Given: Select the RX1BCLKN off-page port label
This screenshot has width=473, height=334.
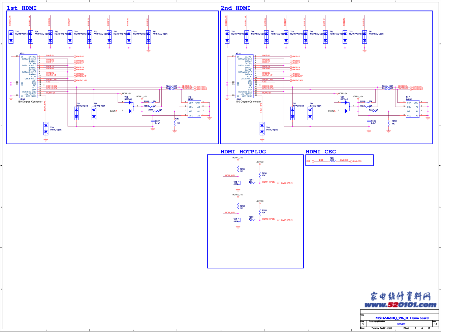Looking at the screenshot, I should 80,80.
